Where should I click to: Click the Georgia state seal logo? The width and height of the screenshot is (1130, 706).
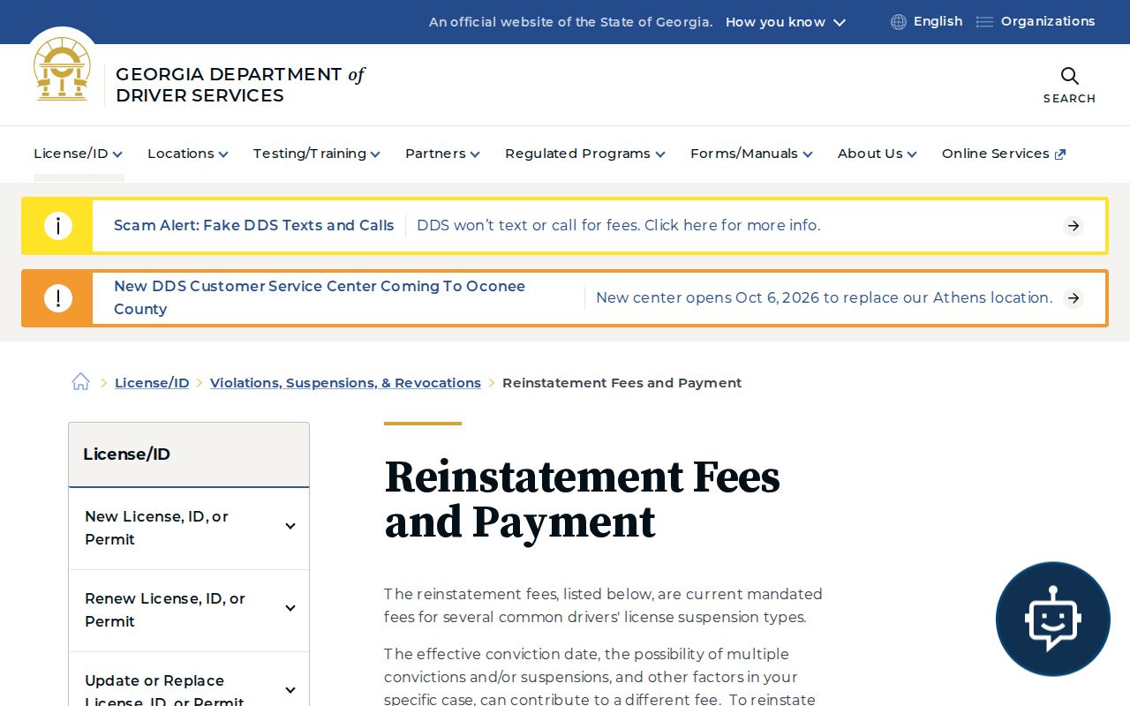tap(62, 69)
